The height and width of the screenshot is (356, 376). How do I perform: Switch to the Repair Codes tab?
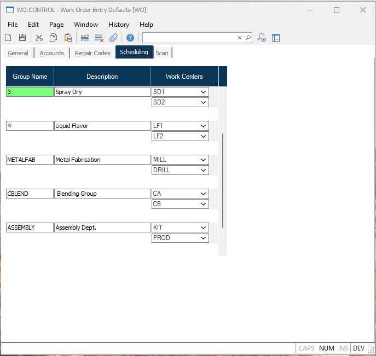(x=92, y=53)
